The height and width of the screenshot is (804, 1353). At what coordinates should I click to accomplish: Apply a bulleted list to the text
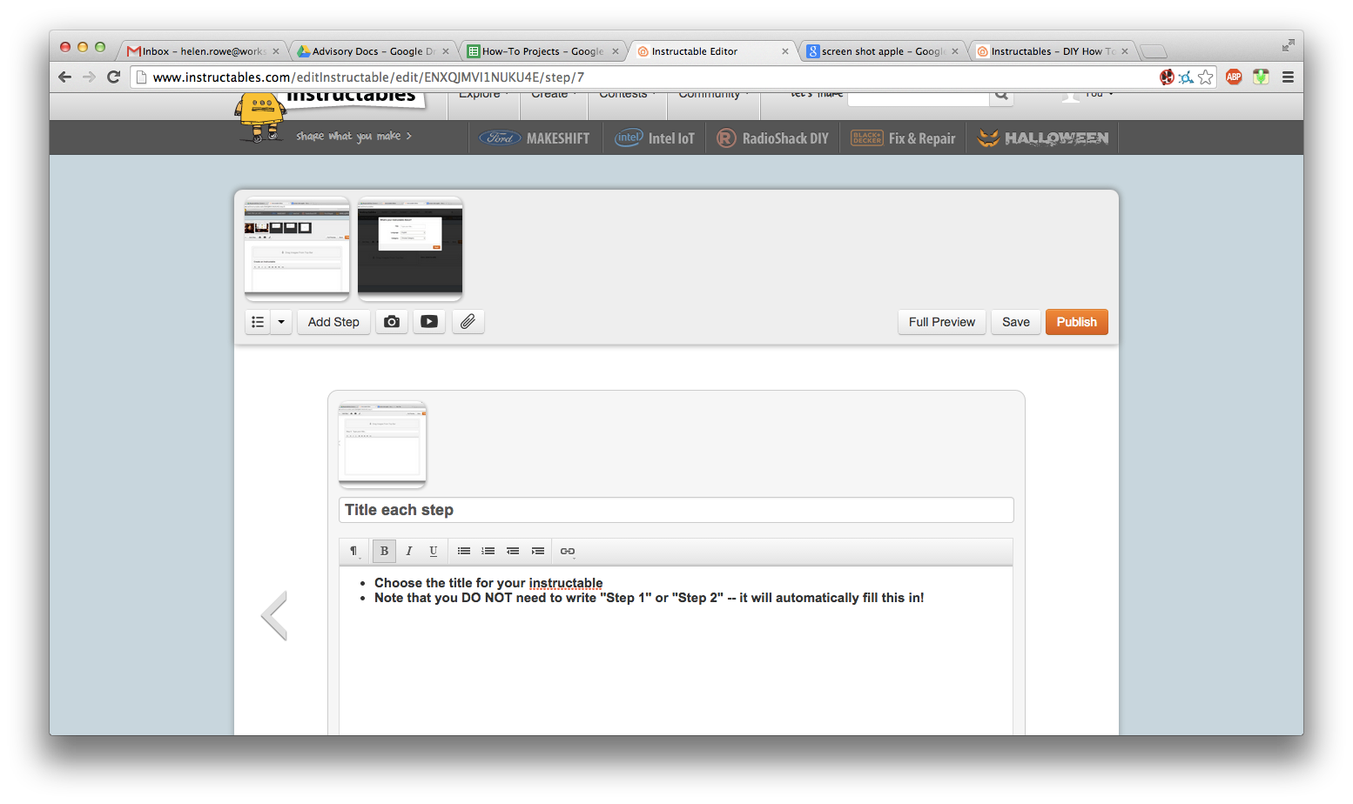[463, 550]
